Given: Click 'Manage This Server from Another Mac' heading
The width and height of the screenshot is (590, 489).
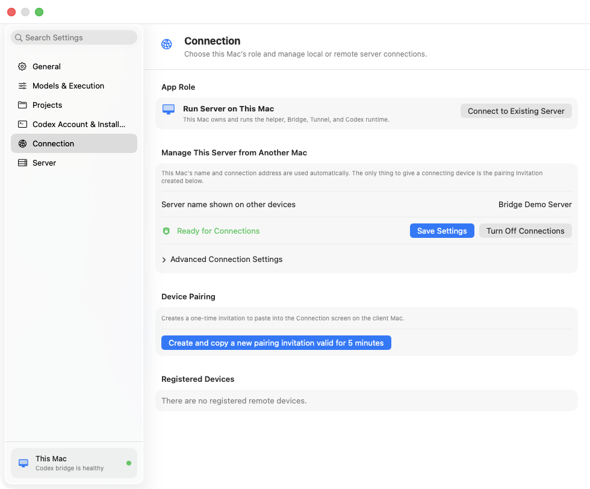Looking at the screenshot, I should point(234,152).
